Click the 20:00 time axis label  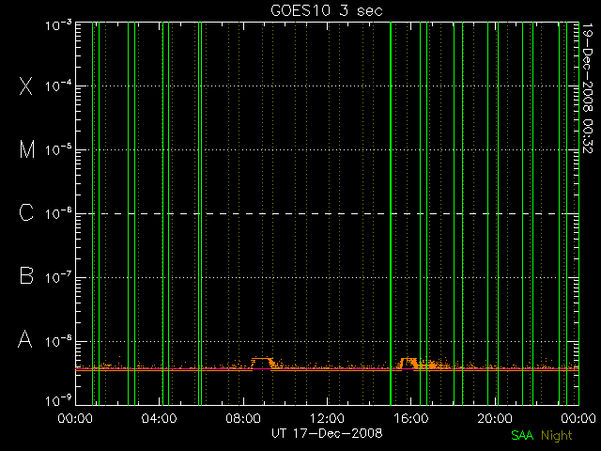point(495,418)
